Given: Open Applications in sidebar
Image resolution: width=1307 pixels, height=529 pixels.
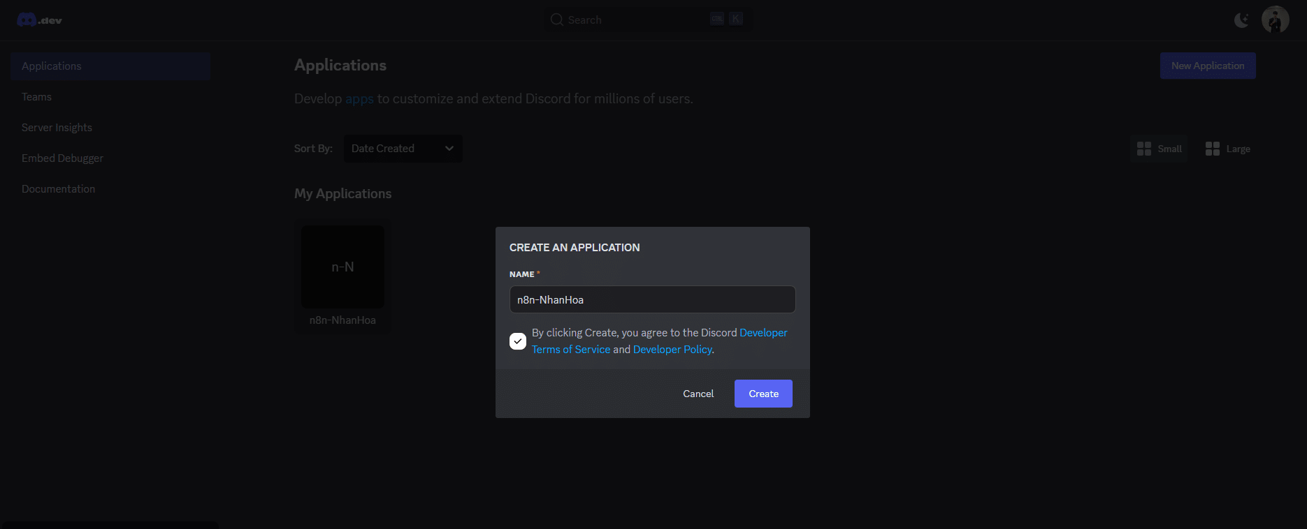Looking at the screenshot, I should (110, 66).
